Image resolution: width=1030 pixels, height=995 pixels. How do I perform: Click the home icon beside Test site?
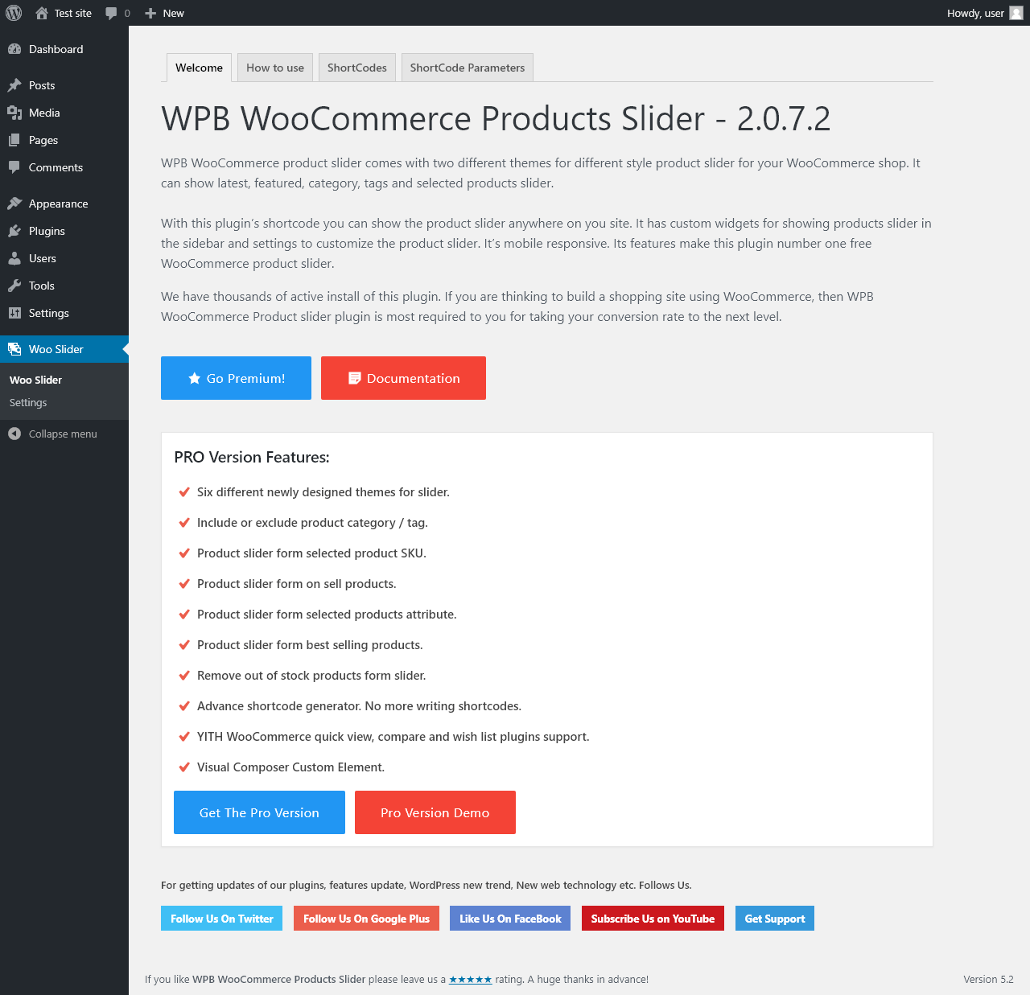42,13
